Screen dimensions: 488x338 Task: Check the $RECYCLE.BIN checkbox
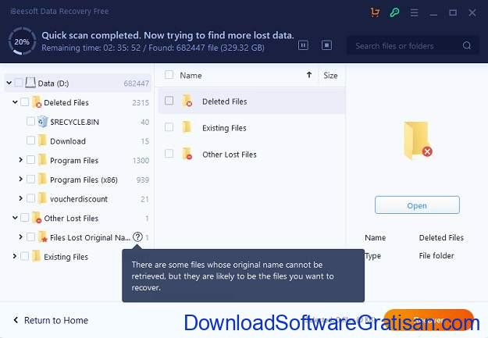click(30, 121)
